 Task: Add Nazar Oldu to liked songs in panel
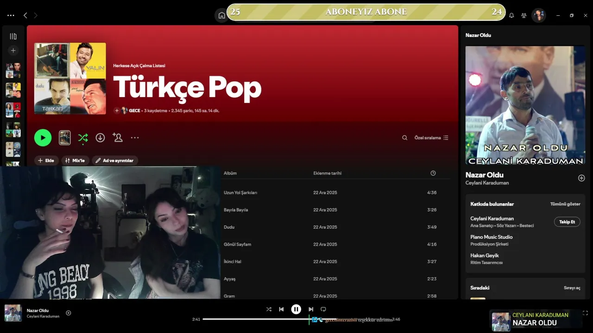click(581, 178)
